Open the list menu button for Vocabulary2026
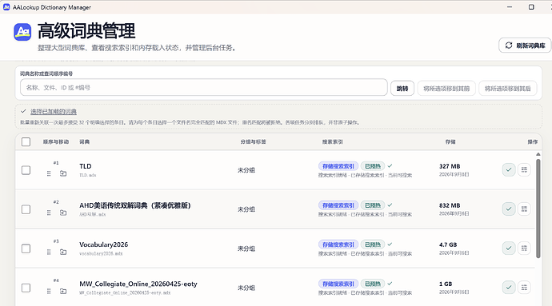The image size is (552, 306). [524, 248]
